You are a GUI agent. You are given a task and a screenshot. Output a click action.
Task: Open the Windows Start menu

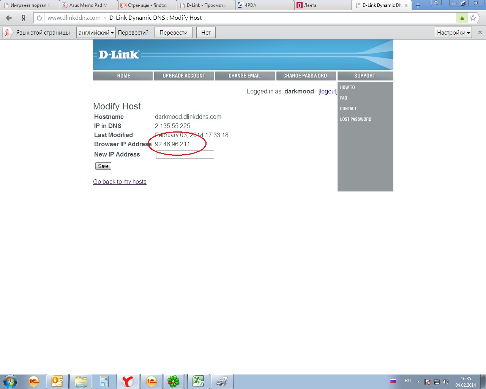(10, 381)
